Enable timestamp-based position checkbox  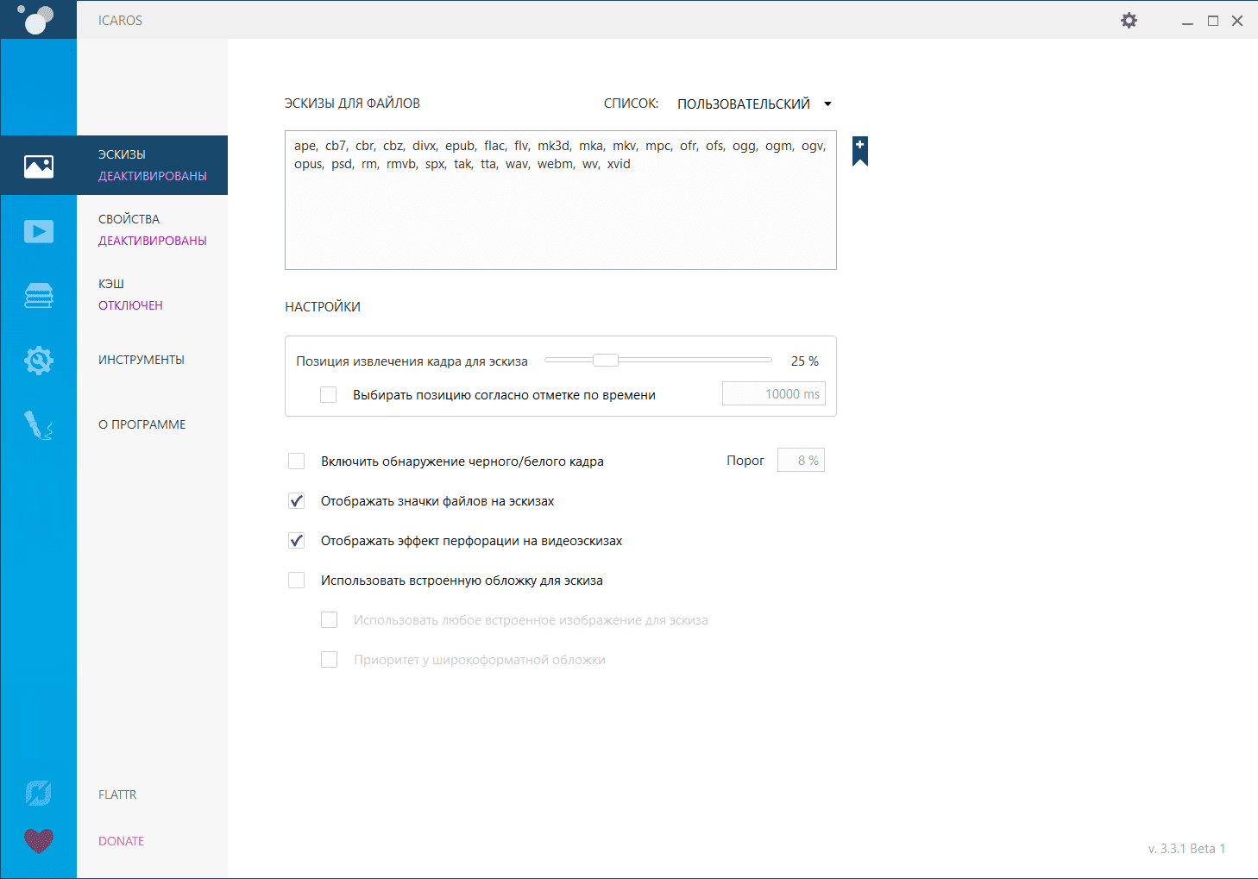[x=329, y=394]
